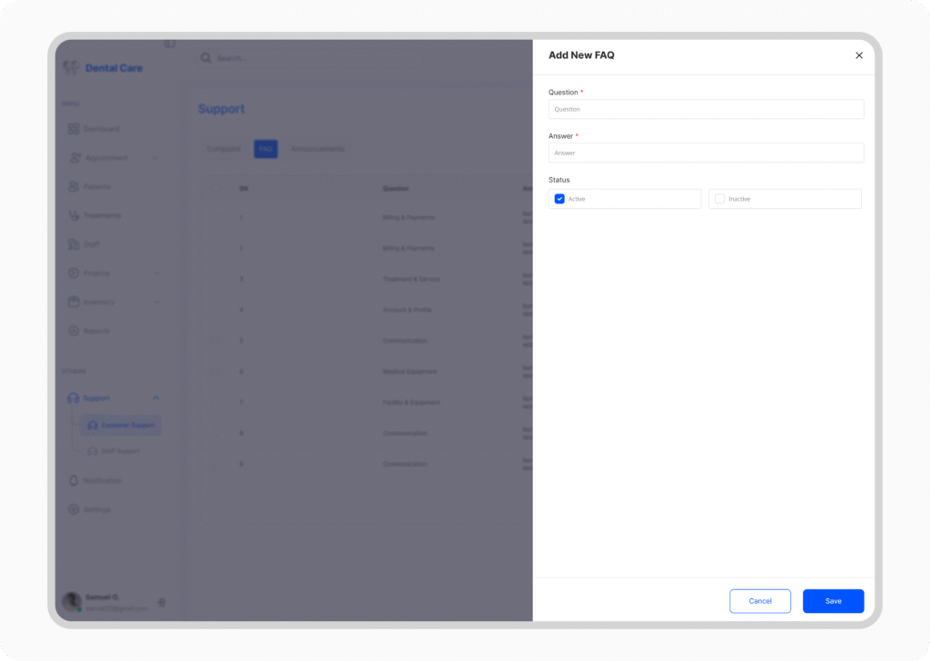Screen dimensions: 930x661
Task: Click the Settings gear icon
Action: (74, 509)
